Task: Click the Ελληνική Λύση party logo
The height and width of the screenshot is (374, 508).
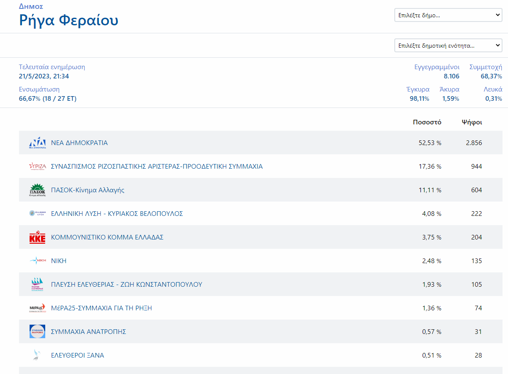Action: 37,214
